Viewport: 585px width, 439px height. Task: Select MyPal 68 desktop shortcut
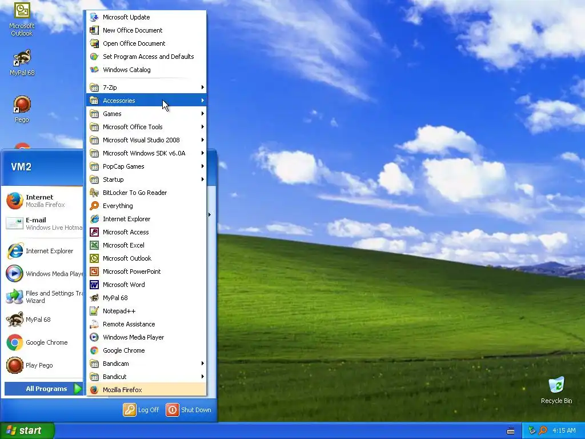(x=22, y=63)
